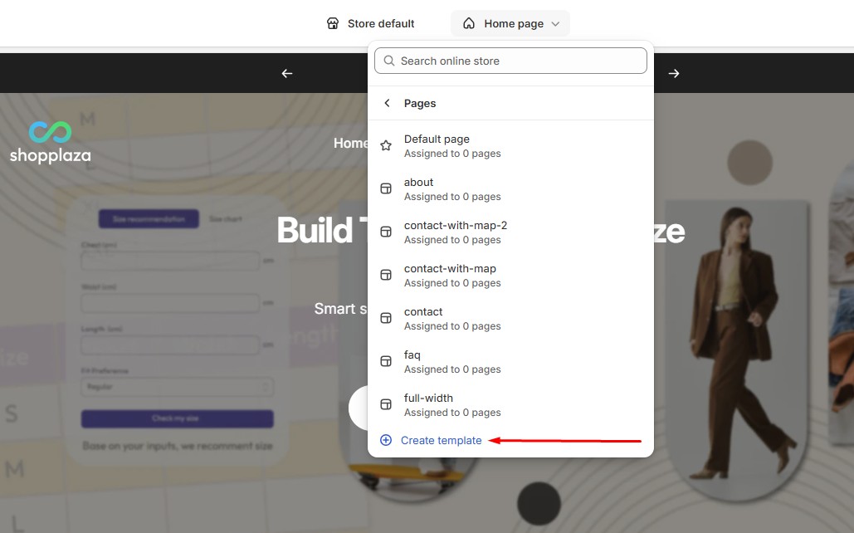Viewport: 854px width, 533px height.
Task: Click next announcement right arrow
Action: pos(674,73)
